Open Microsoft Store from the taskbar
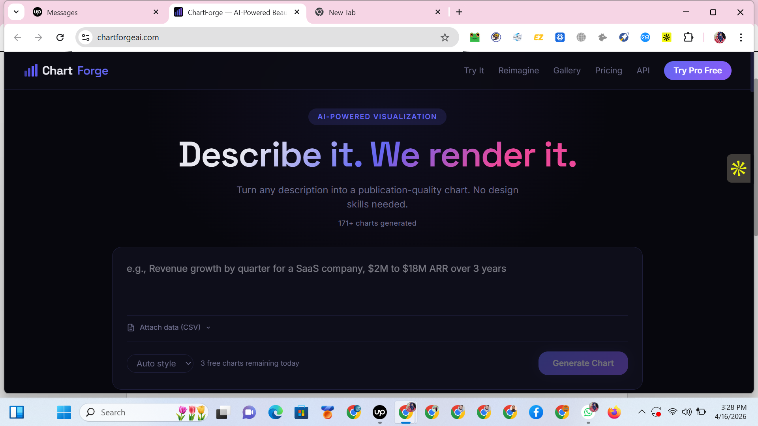The image size is (758, 426). tap(301, 413)
